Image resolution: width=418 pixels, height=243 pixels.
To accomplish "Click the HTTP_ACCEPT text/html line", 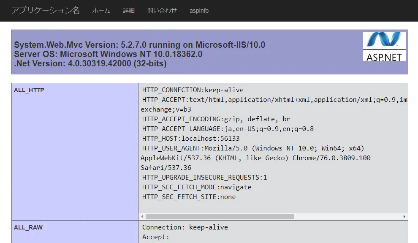I will click(274, 100).
